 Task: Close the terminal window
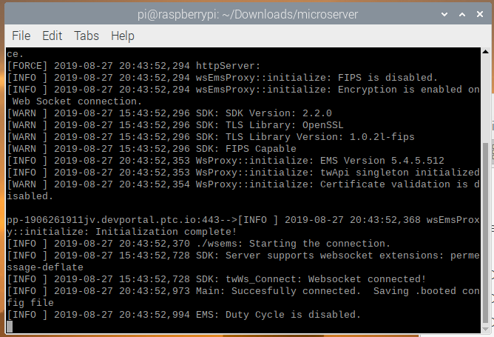click(x=480, y=13)
